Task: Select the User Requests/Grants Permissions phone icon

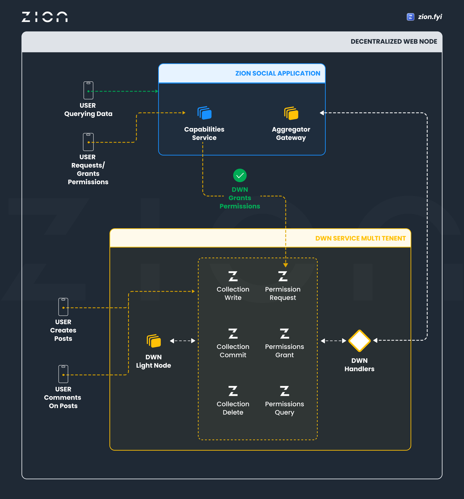Action: [x=88, y=142]
